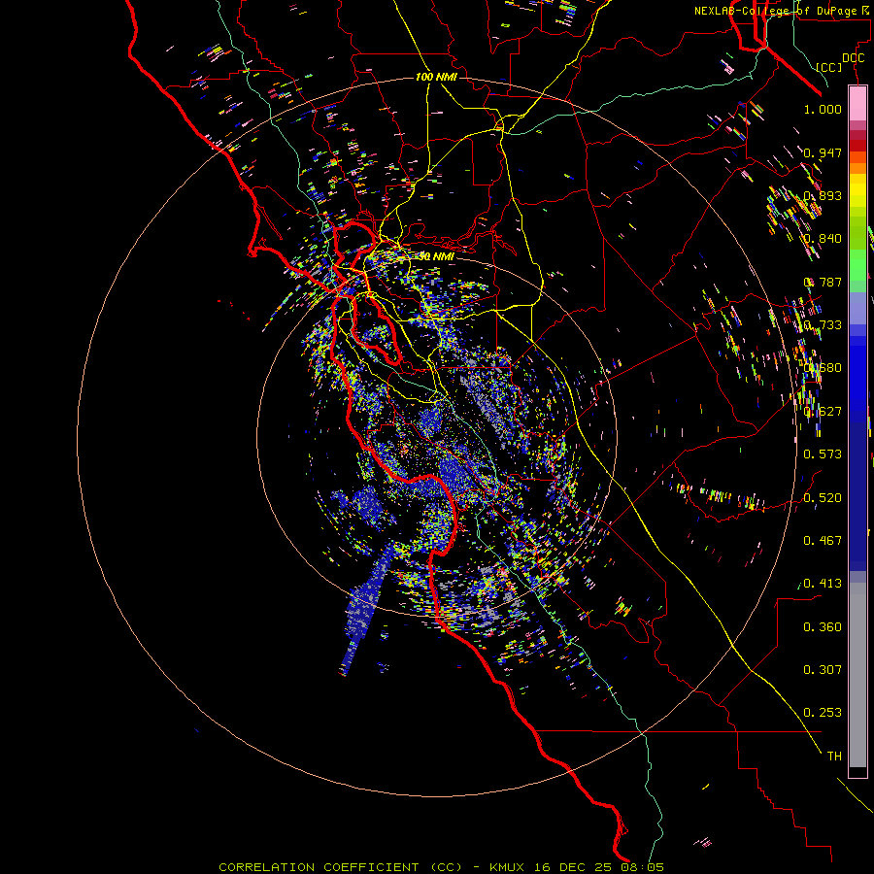Pick the bright green legend band

point(857,265)
